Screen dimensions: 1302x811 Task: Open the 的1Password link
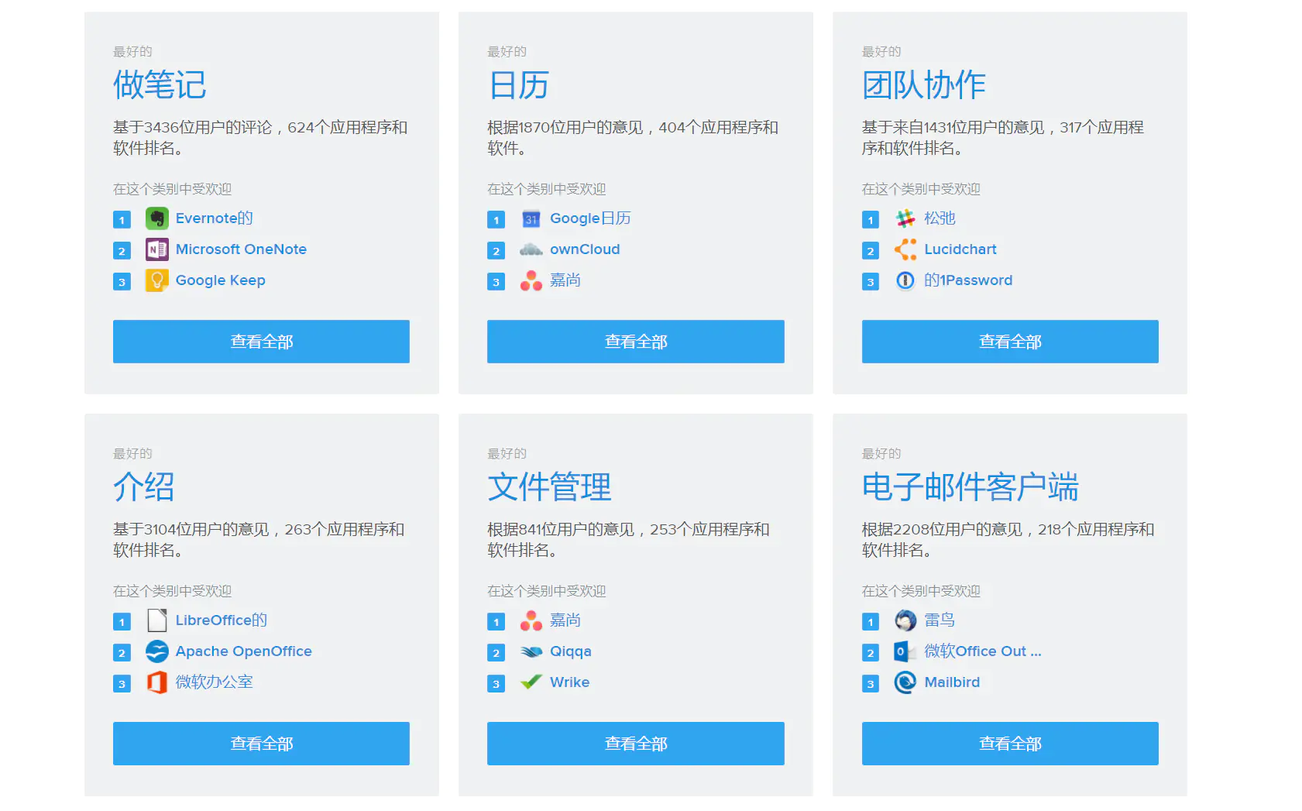coord(968,280)
